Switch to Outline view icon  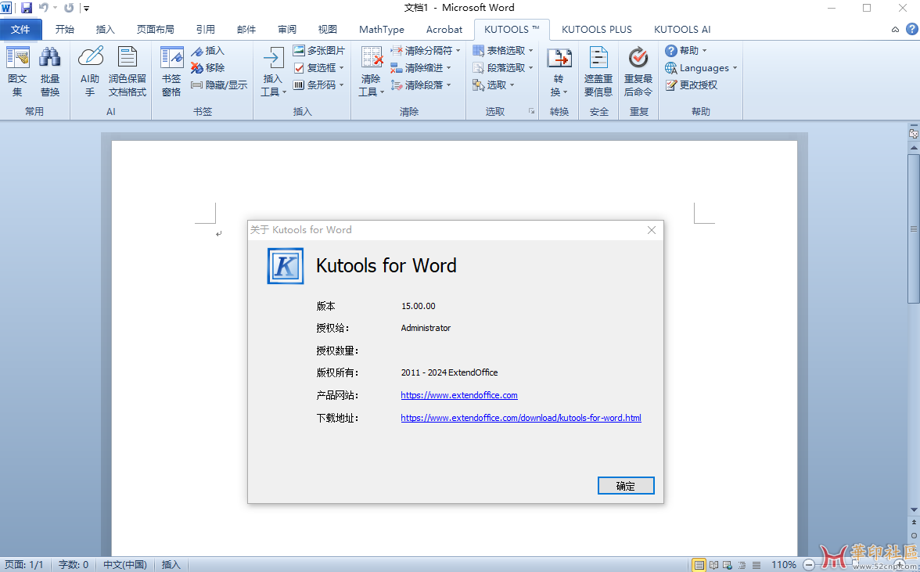click(x=742, y=565)
